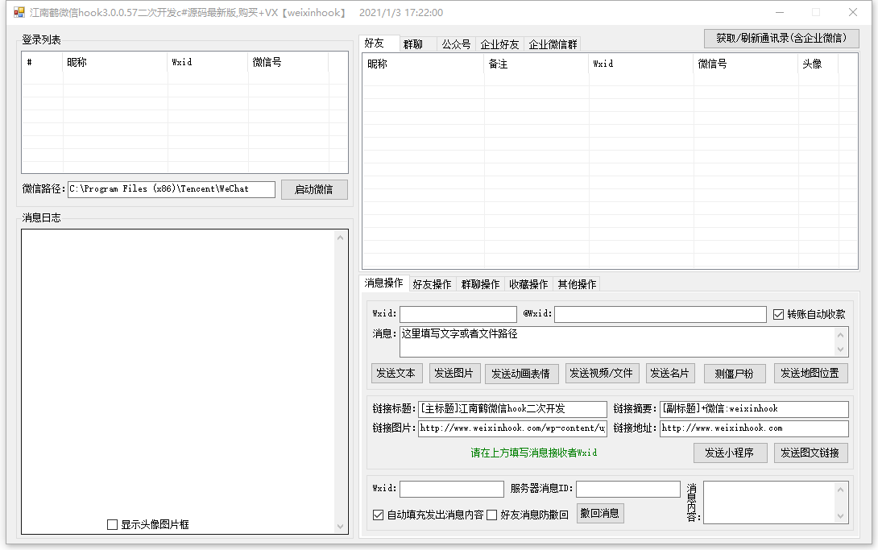Click 微信号 column header in contacts table
878x550 pixels.
click(745, 64)
